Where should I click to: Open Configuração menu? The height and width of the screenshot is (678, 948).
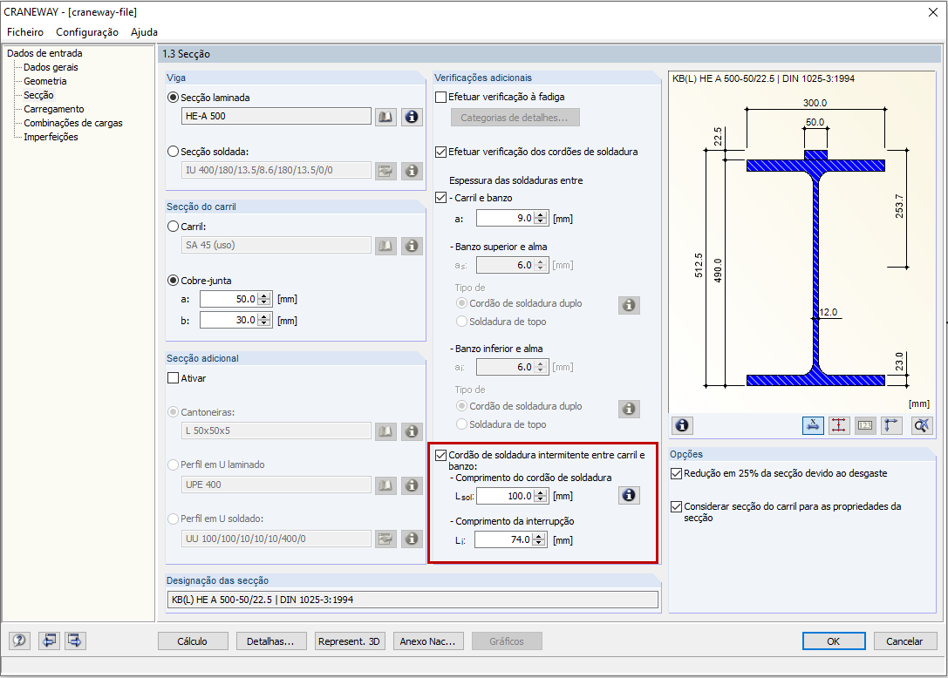pos(87,32)
